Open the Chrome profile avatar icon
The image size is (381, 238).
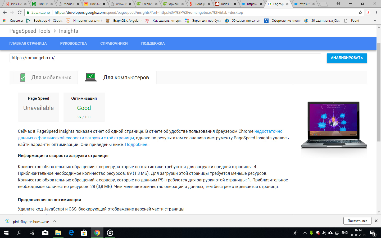point(338,3)
